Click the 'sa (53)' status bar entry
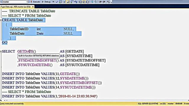The height and width of the screenshot is (106, 189). click(x=163, y=104)
